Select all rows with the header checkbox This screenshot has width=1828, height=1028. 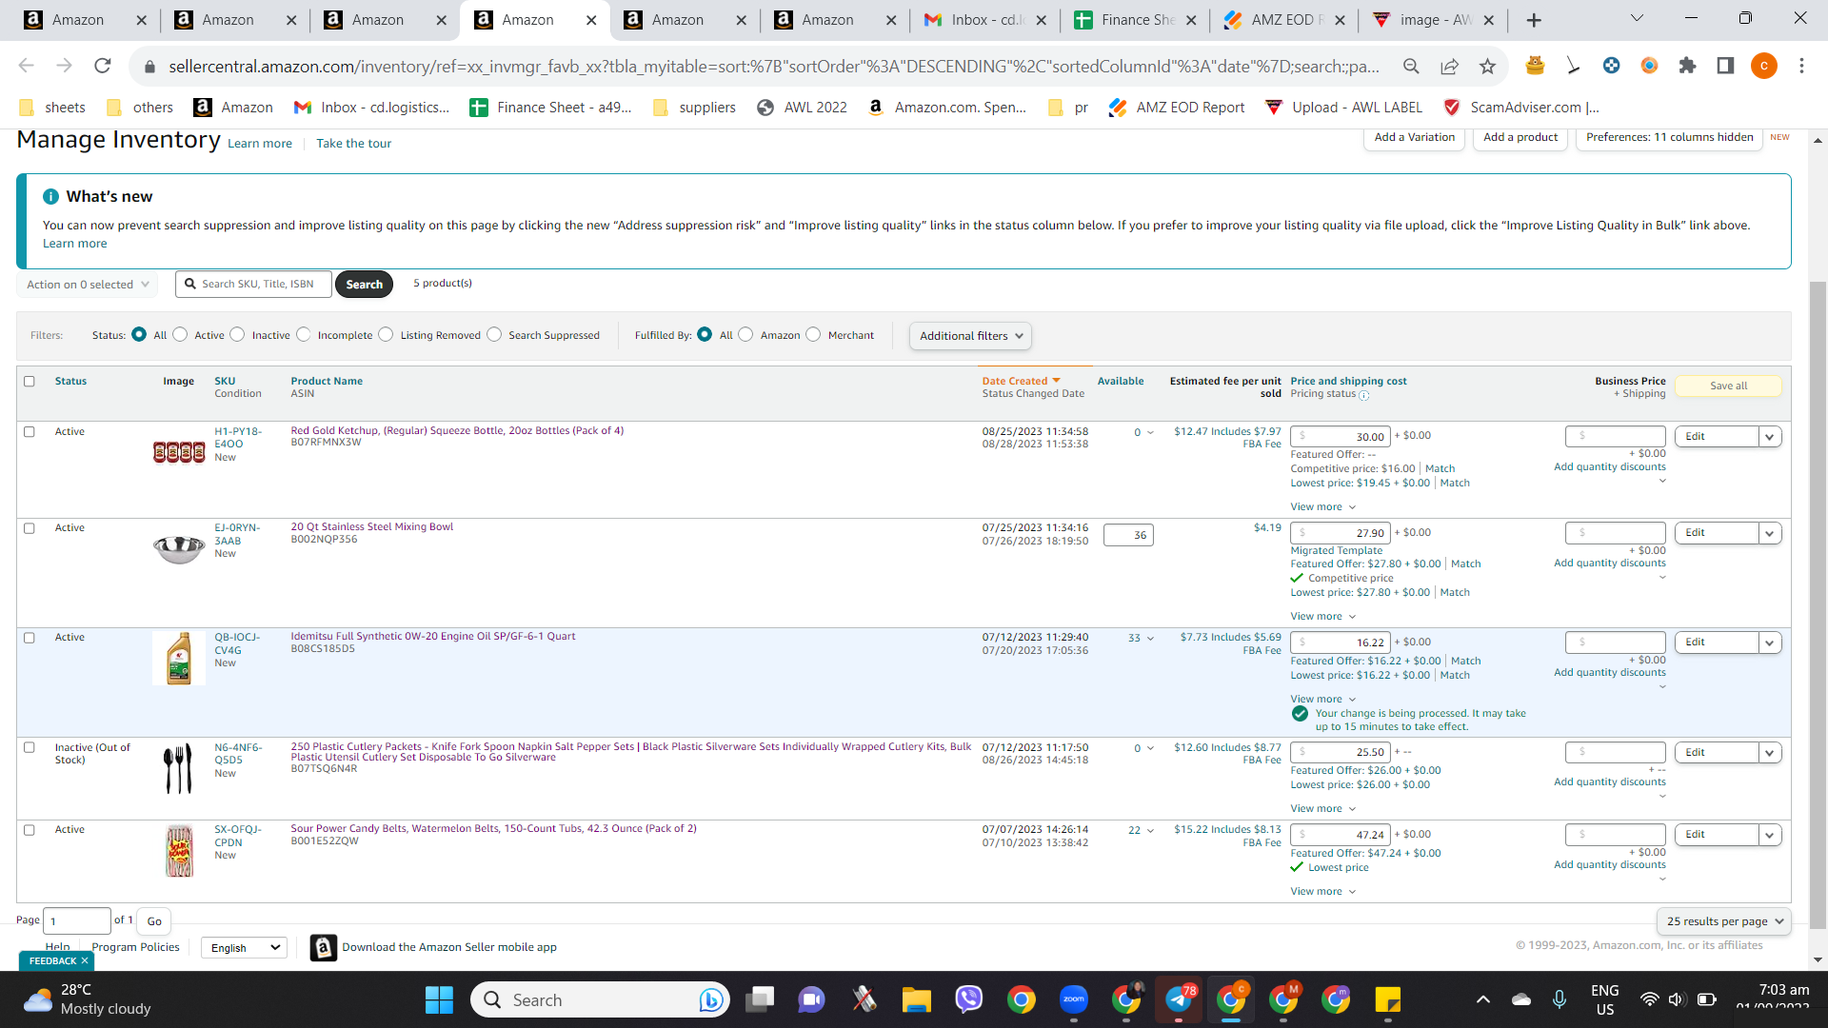pos(30,381)
